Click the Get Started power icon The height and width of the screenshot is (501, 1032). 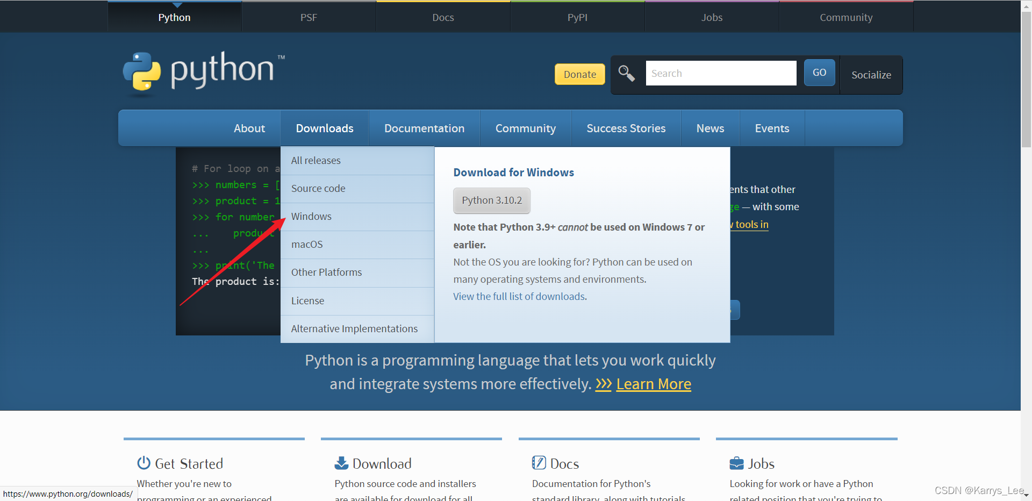click(144, 463)
